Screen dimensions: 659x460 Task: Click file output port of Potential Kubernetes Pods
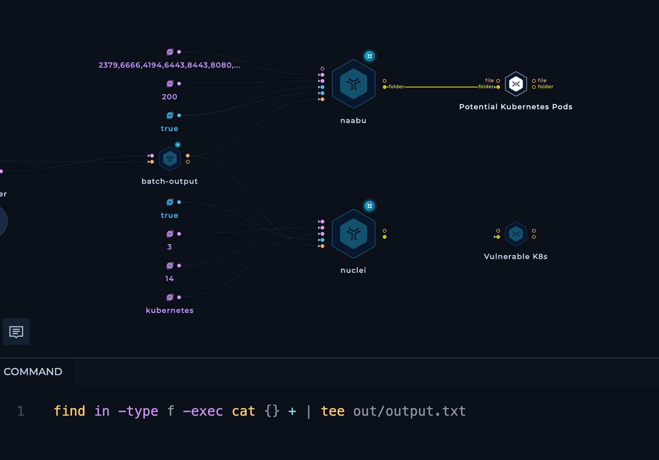[534, 81]
